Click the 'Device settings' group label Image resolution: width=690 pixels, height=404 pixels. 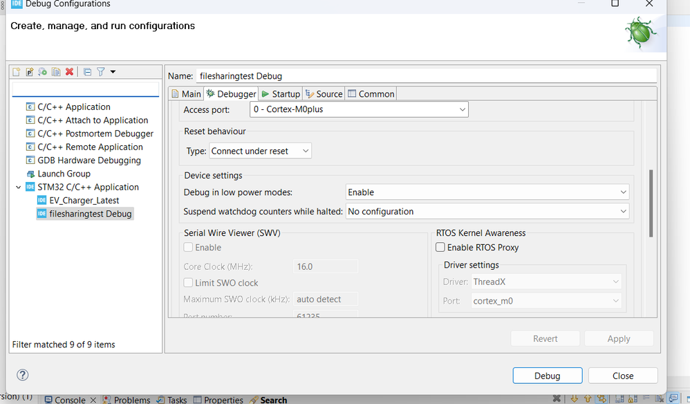pos(213,175)
